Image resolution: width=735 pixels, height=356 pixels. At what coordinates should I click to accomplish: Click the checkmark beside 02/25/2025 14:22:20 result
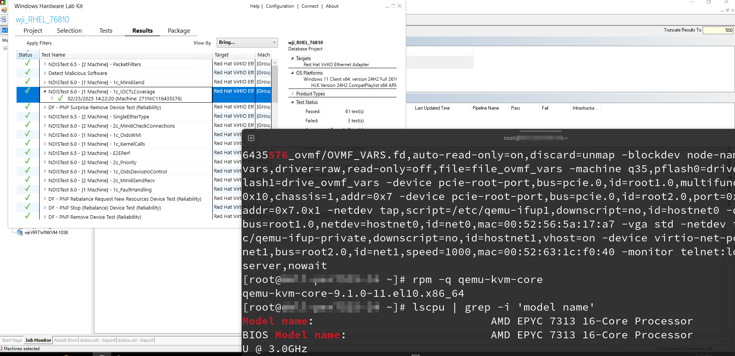(x=60, y=98)
